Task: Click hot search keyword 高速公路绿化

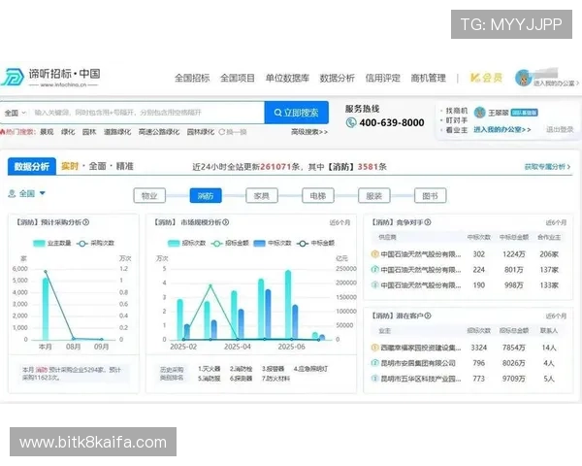Action: coord(159,132)
